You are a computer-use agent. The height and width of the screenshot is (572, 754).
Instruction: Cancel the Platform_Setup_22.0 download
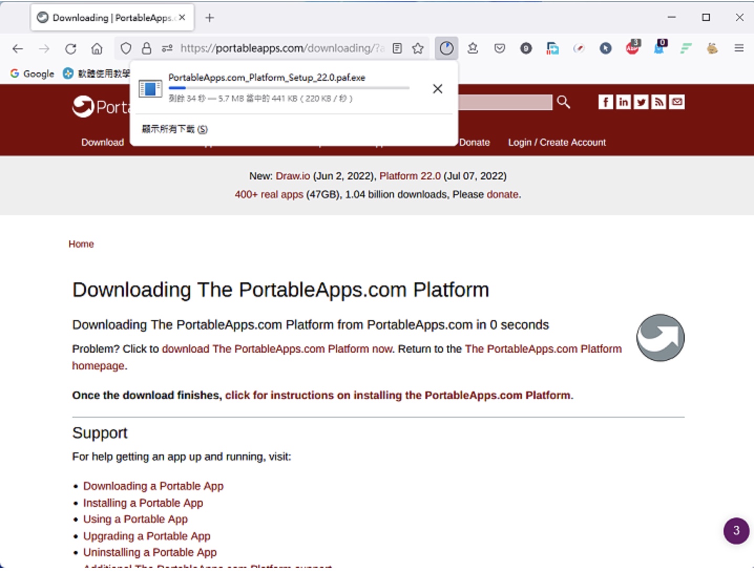click(437, 89)
